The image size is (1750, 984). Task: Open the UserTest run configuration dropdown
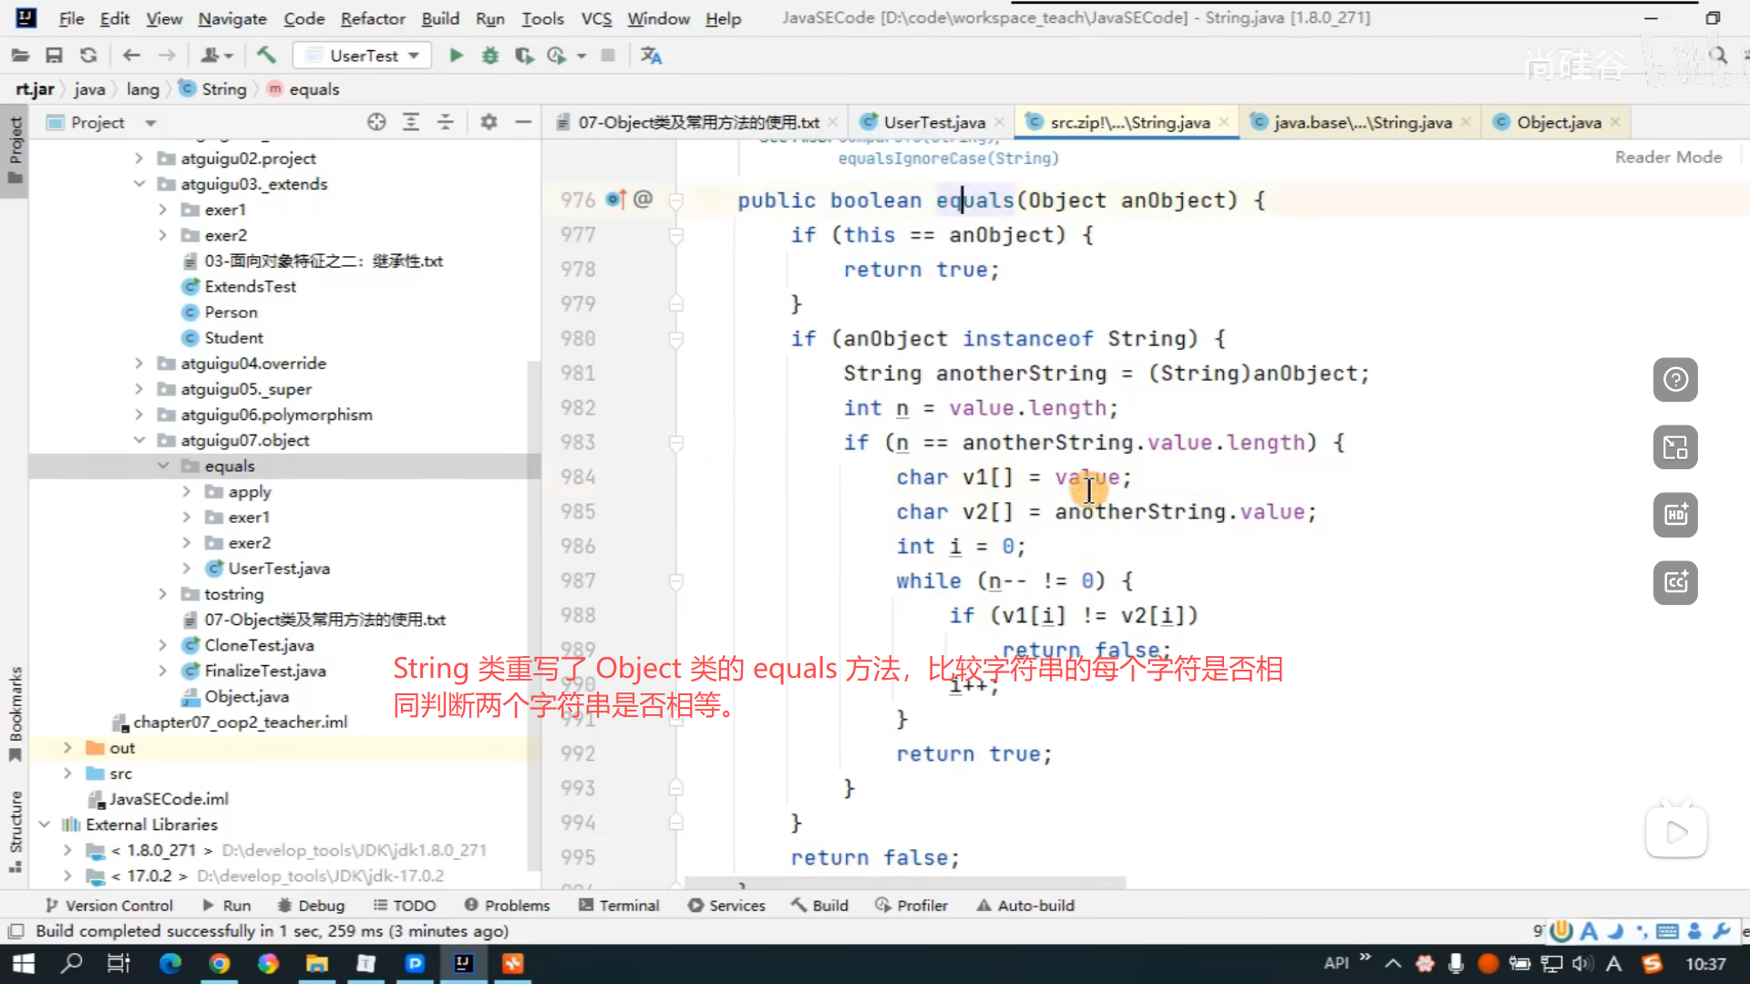(x=365, y=56)
